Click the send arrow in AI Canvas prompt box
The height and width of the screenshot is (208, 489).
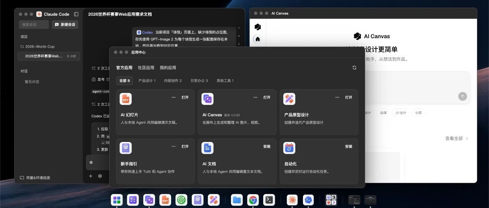coord(463,97)
